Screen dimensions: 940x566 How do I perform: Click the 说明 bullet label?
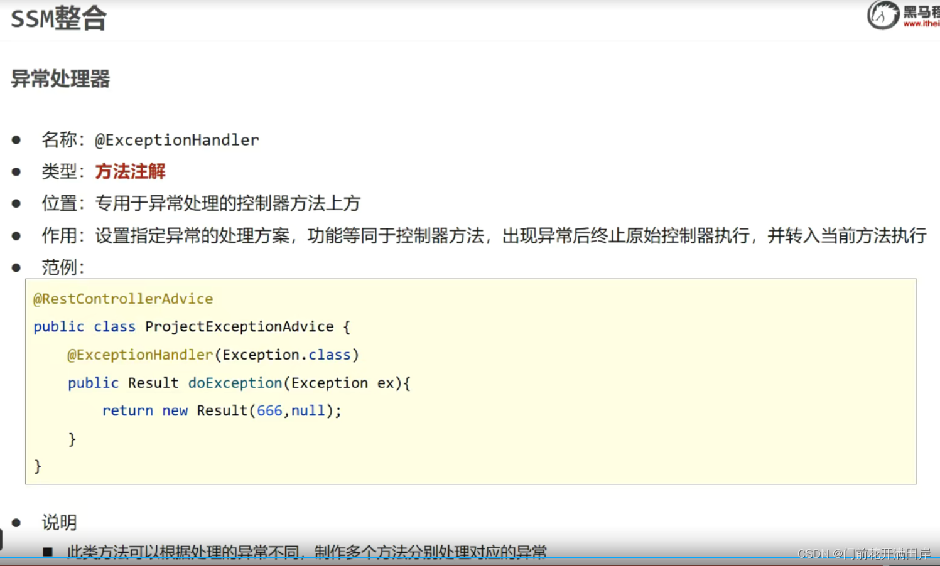[59, 522]
